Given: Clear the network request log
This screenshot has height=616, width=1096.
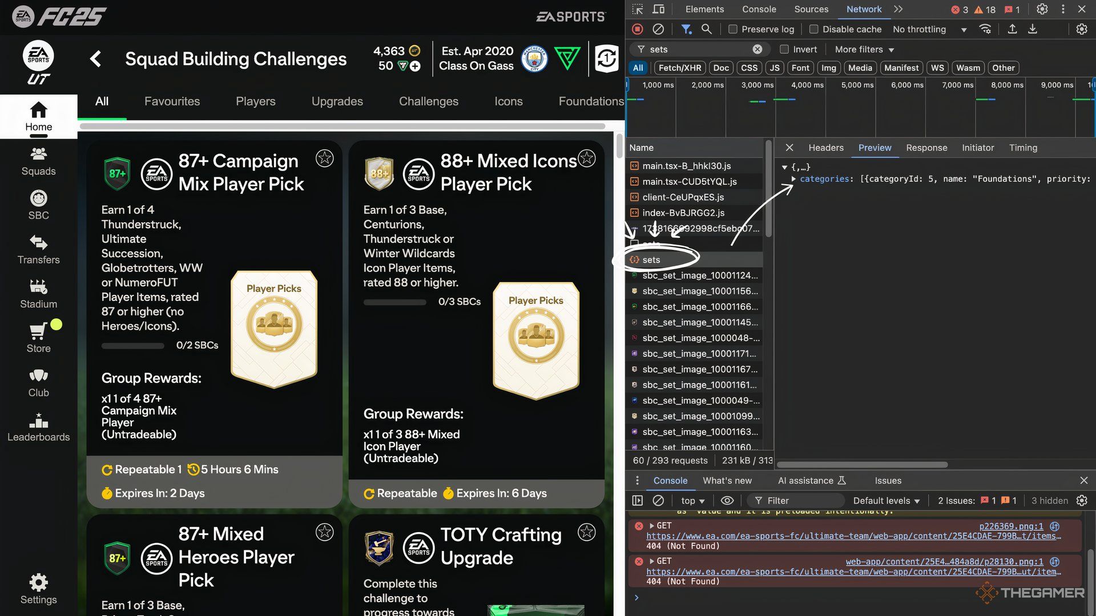Looking at the screenshot, I should point(658,29).
